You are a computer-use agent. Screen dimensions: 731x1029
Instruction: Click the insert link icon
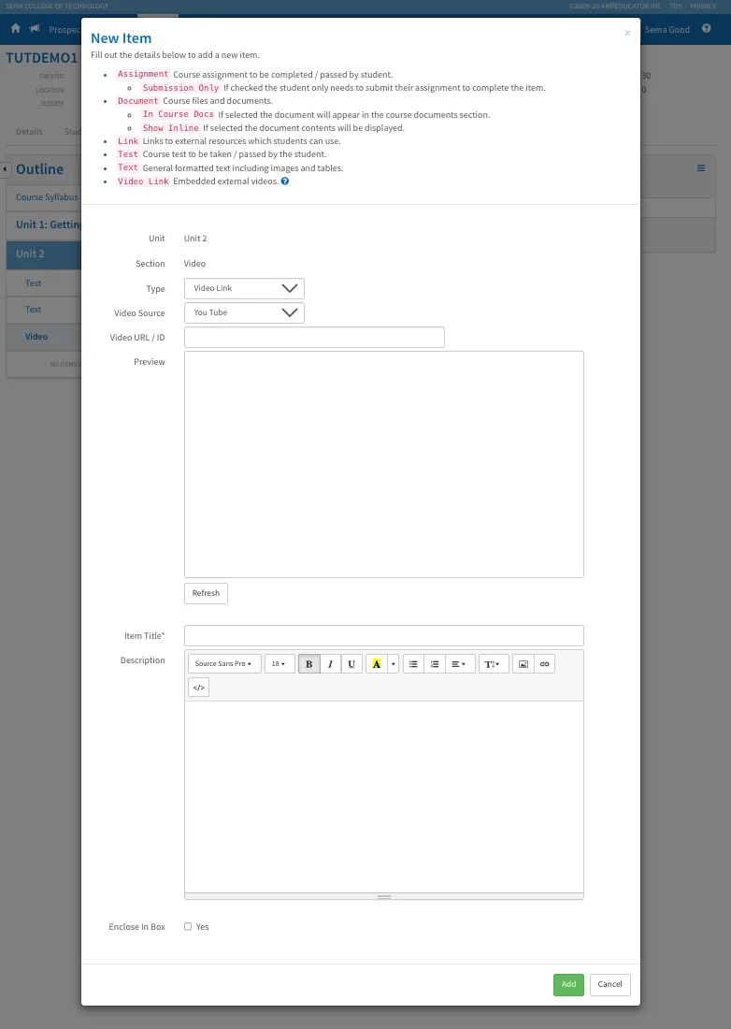pos(544,664)
